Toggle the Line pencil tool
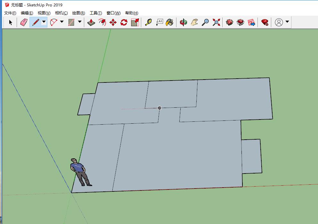This screenshot has height=224, width=318. tap(35, 22)
